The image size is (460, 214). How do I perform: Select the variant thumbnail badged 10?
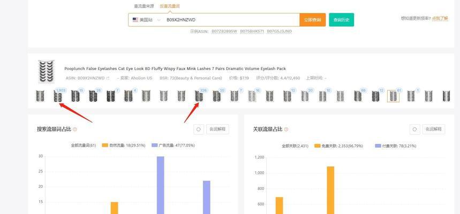(x=323, y=96)
